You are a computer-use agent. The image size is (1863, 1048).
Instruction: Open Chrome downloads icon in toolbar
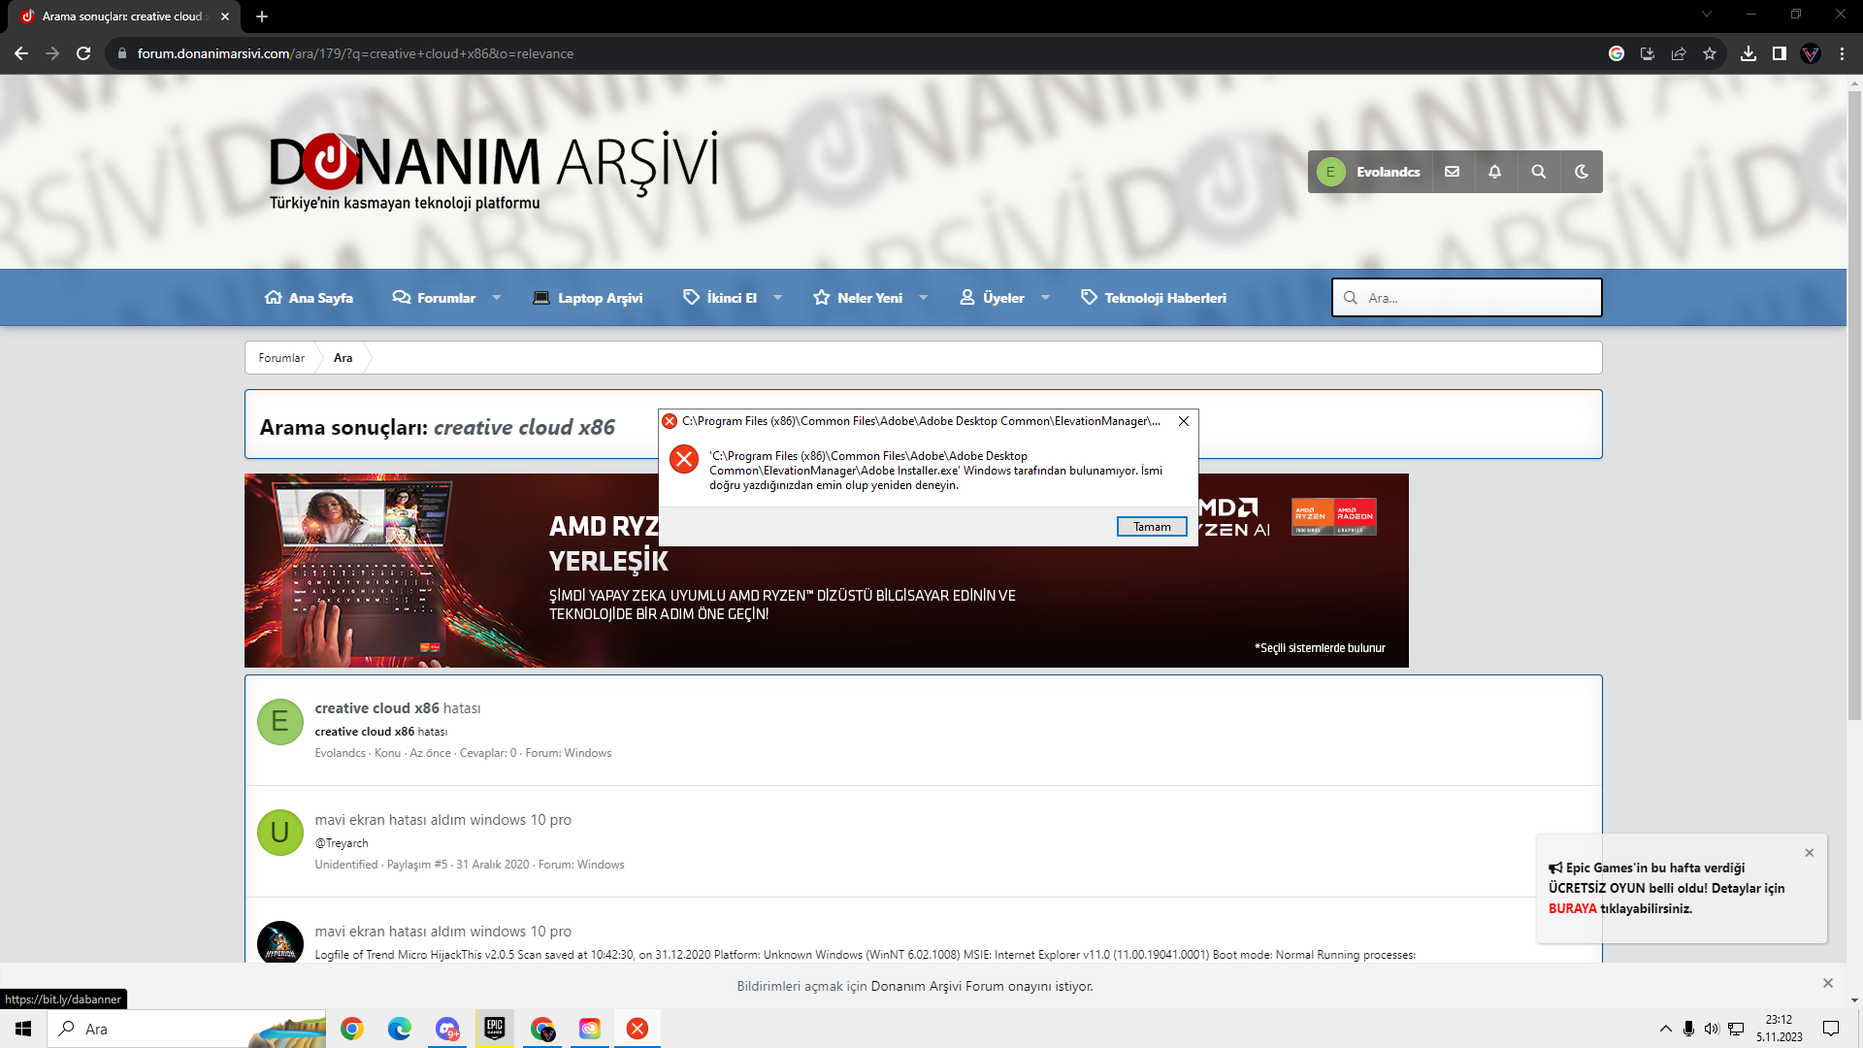point(1748,53)
